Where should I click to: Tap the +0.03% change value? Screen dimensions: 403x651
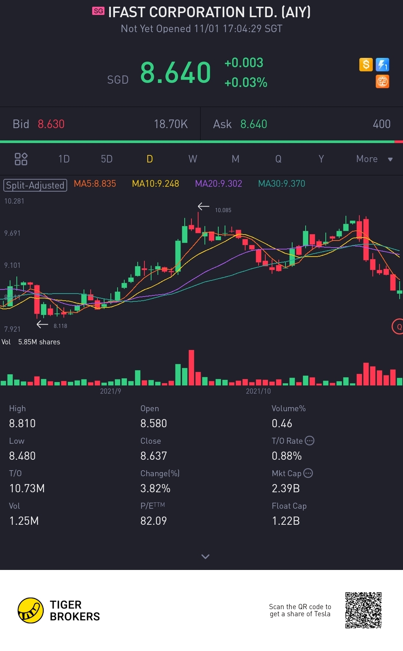point(246,83)
